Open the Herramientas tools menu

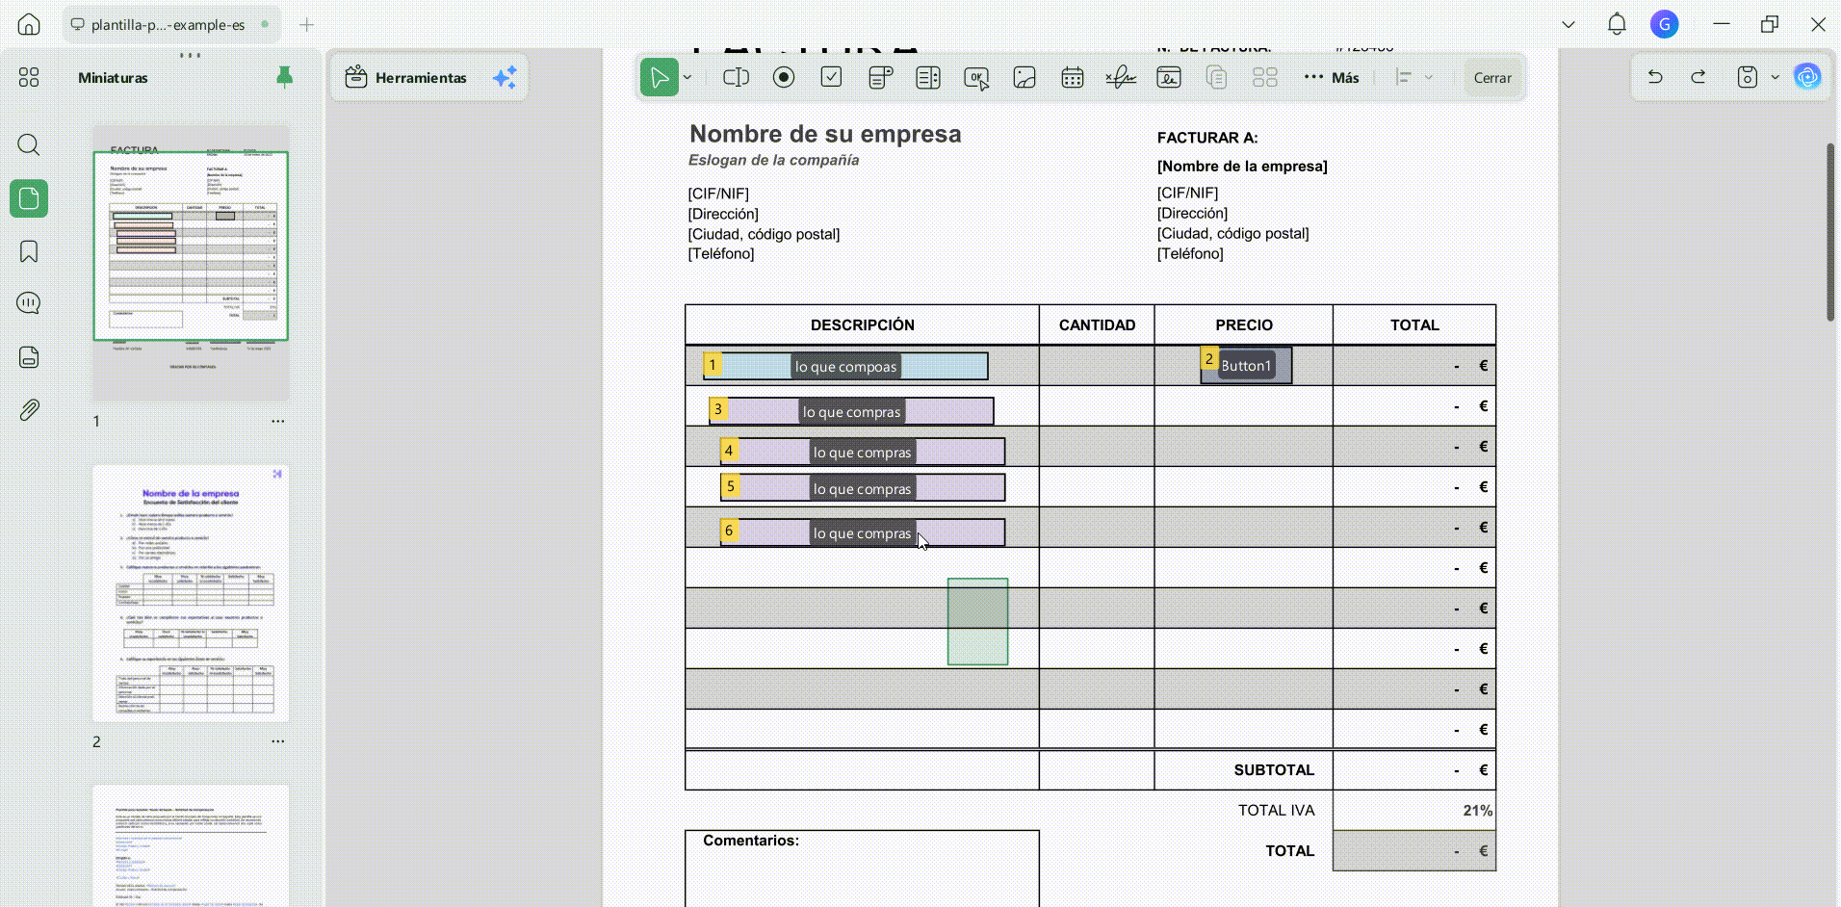coord(405,77)
